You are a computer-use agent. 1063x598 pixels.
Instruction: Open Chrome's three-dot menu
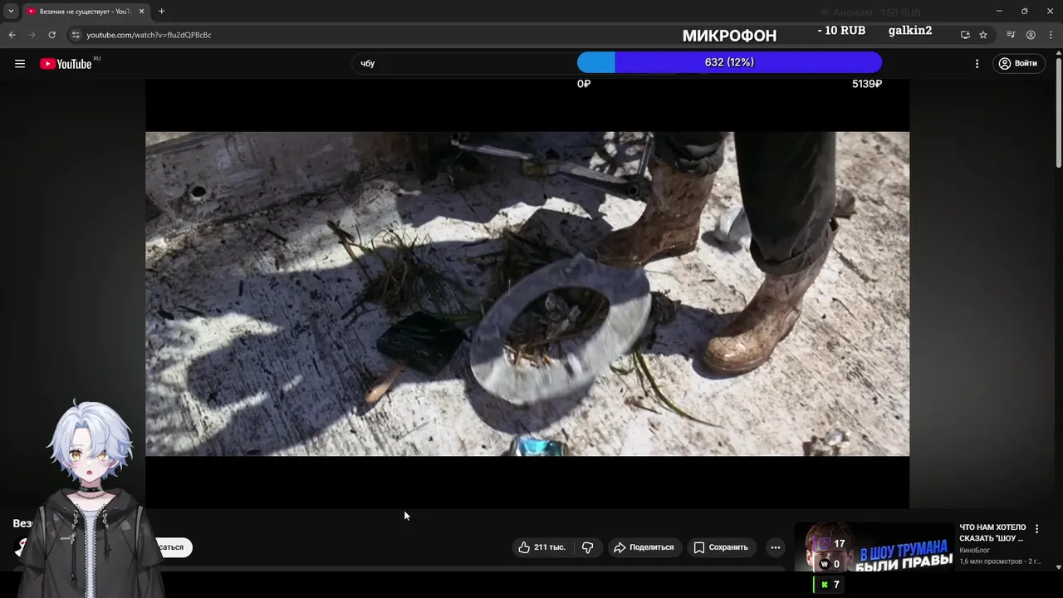point(1050,35)
